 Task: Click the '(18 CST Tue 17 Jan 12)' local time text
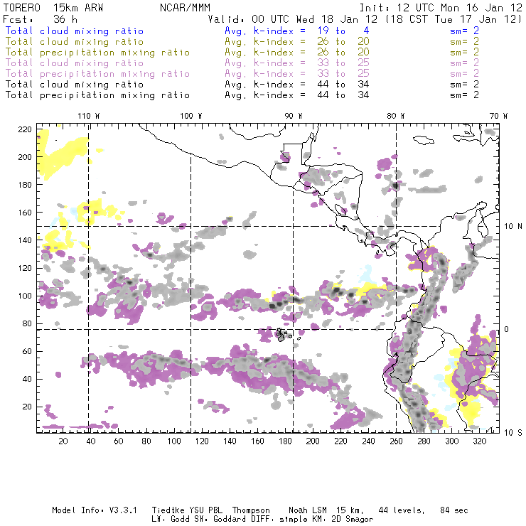click(454, 19)
